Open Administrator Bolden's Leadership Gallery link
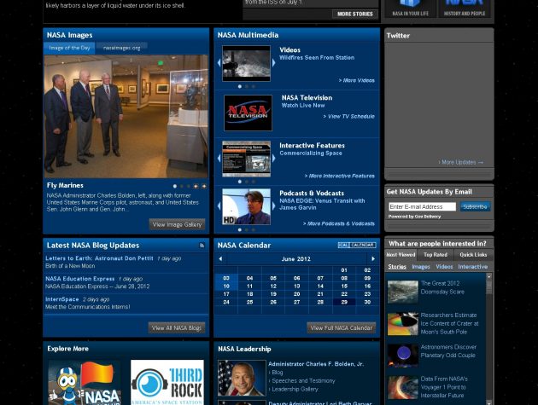This screenshot has width=538, height=405. (295, 390)
